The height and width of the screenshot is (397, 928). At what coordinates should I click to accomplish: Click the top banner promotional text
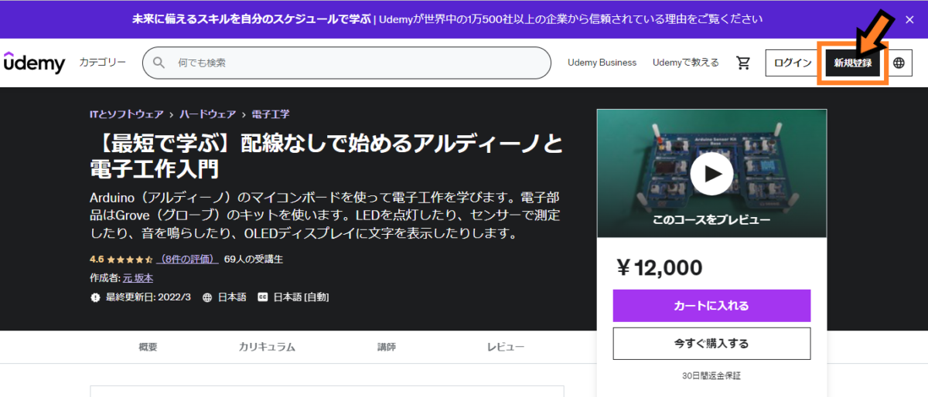[x=448, y=19]
